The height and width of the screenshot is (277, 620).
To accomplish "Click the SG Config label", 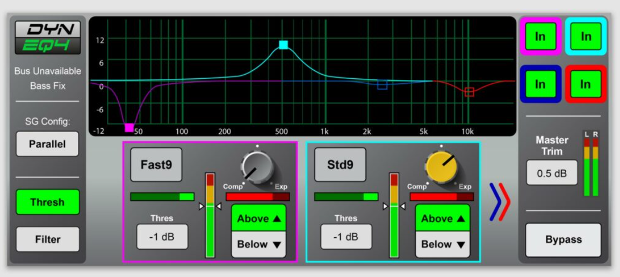I will (47, 121).
